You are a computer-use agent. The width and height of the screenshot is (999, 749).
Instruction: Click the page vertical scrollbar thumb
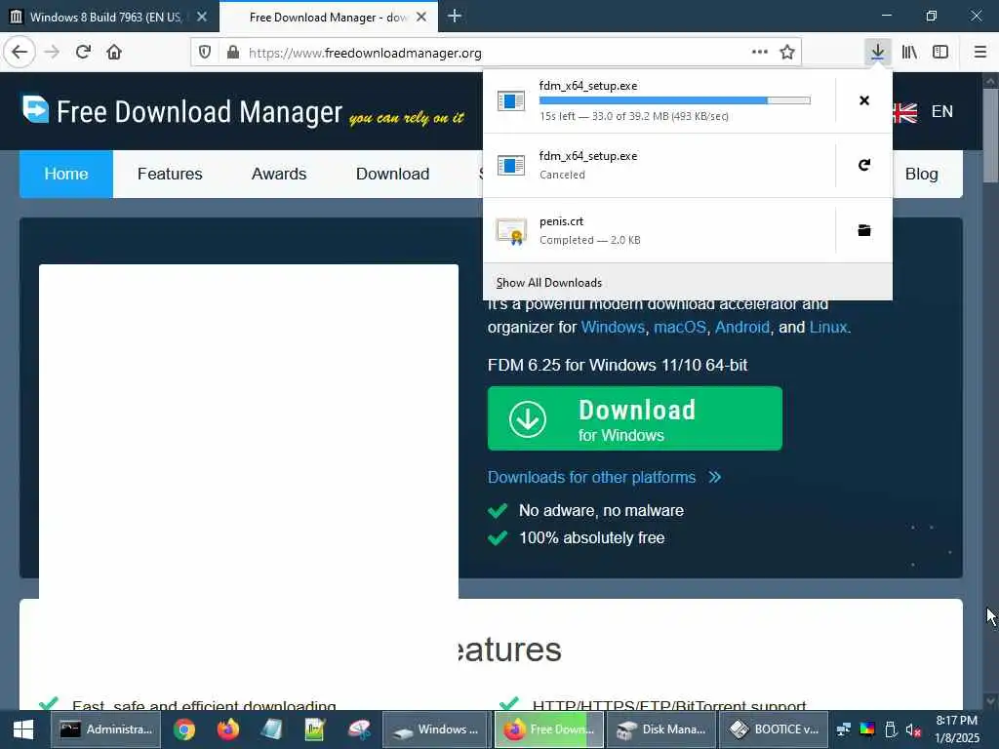coord(990,136)
